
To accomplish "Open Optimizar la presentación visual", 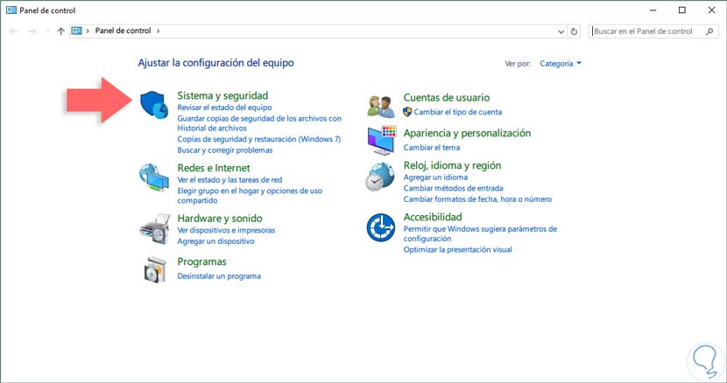I will coord(457,249).
